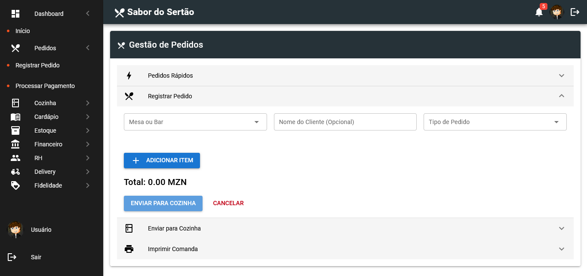The image size is (587, 276).
Task: Click the Cardápio menu book icon
Action: [15, 117]
